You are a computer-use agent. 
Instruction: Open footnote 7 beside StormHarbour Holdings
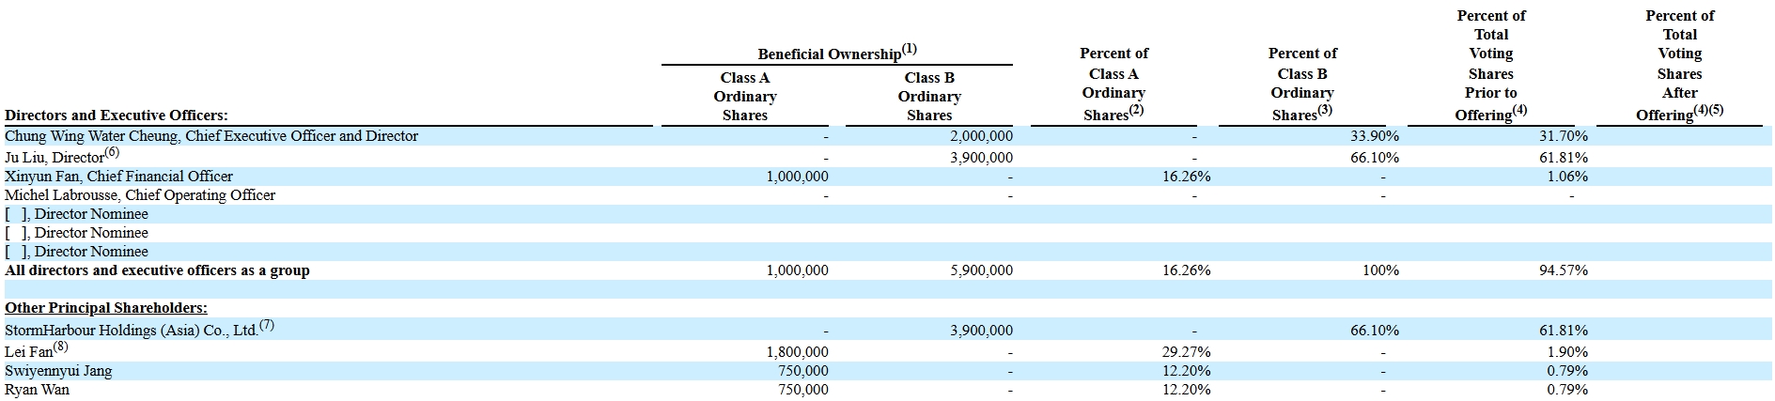click(x=266, y=325)
